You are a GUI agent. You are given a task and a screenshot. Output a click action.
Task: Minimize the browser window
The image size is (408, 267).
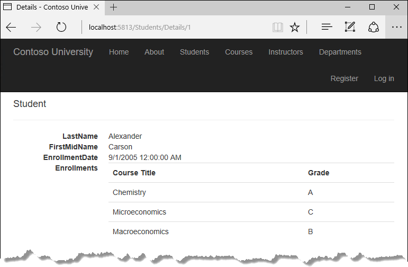(348, 7)
